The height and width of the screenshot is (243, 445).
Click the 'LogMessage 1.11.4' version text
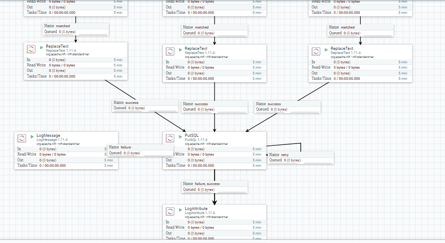(52, 140)
